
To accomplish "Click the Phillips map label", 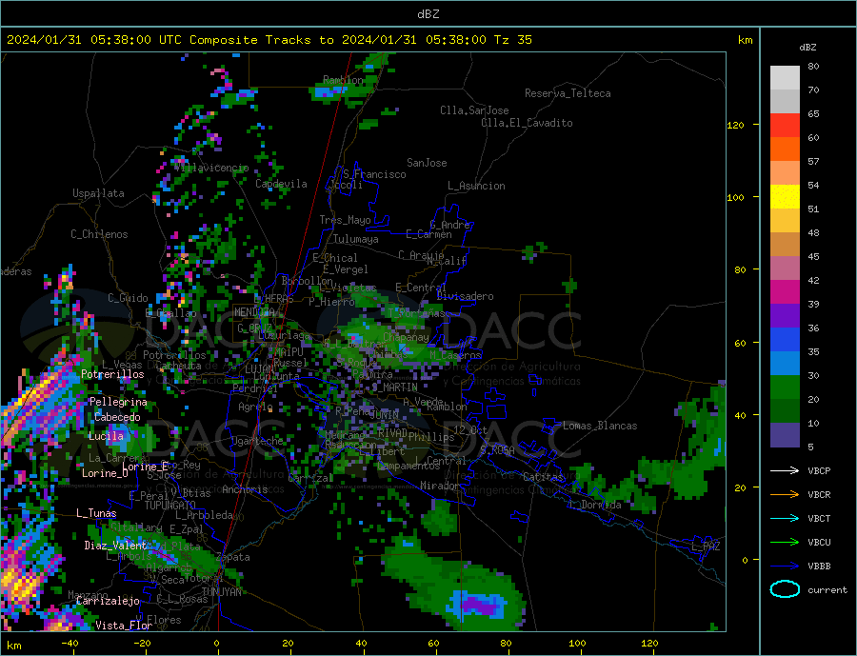I will [x=431, y=437].
